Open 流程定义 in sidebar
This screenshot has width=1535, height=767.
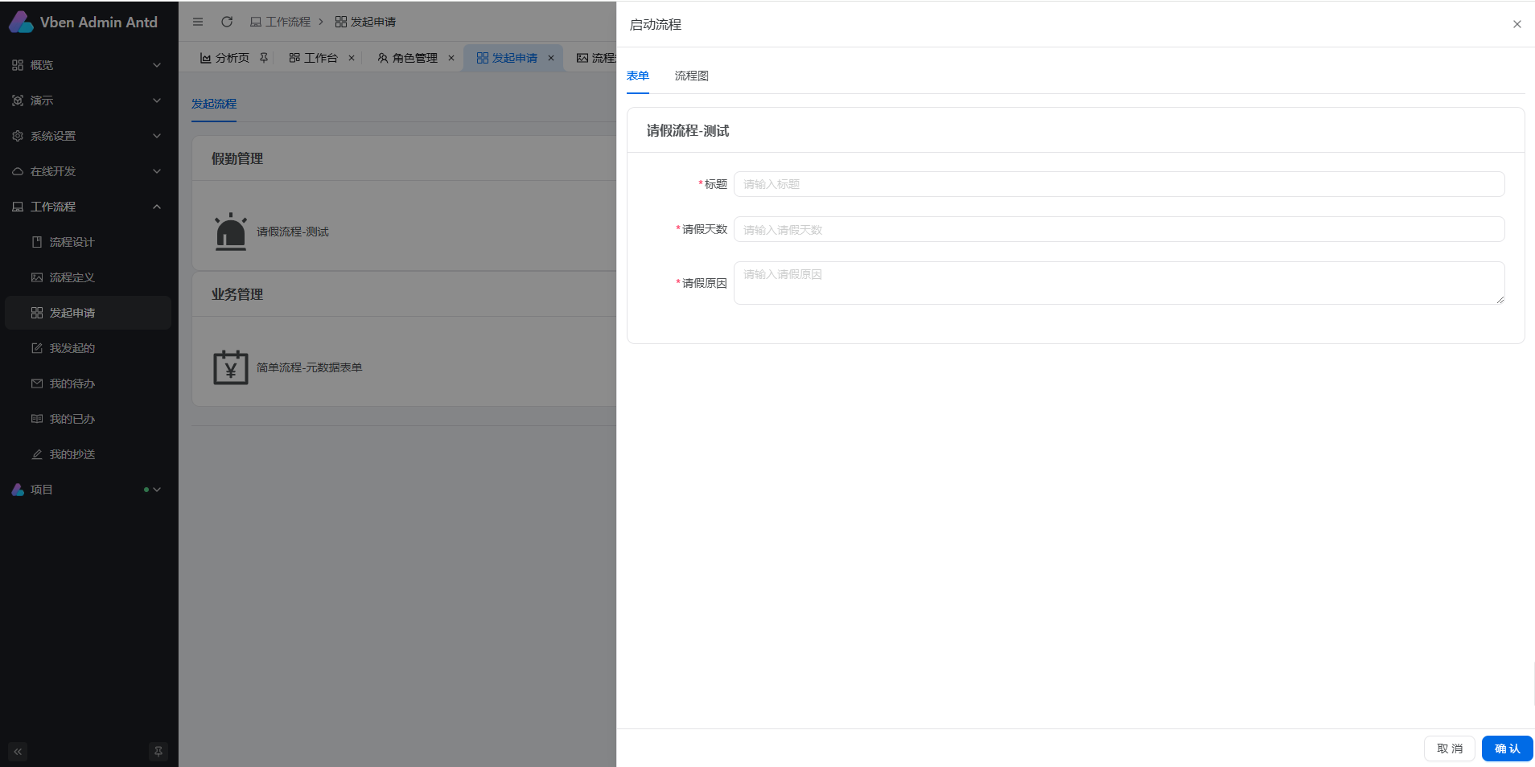(x=88, y=277)
